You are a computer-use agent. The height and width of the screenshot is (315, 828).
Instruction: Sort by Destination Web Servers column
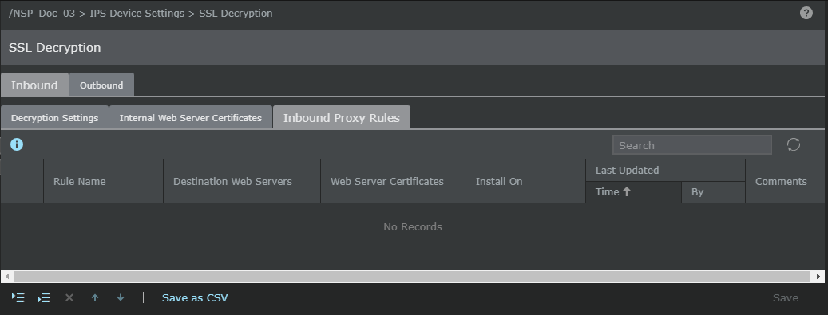tap(242, 182)
